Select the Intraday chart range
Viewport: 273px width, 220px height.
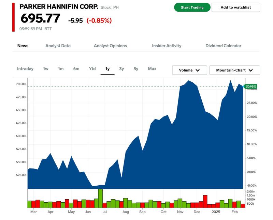(x=25, y=69)
